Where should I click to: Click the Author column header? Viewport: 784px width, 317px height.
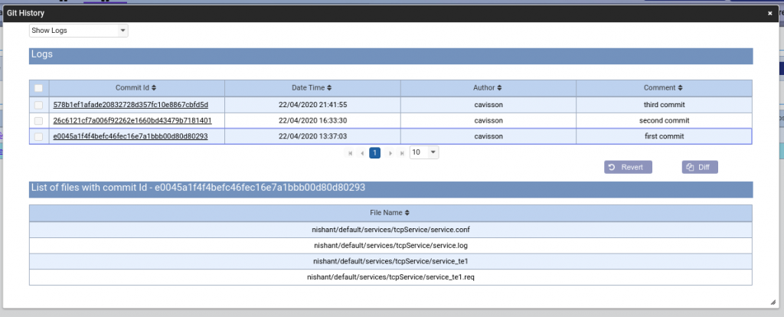pyautogui.click(x=488, y=88)
